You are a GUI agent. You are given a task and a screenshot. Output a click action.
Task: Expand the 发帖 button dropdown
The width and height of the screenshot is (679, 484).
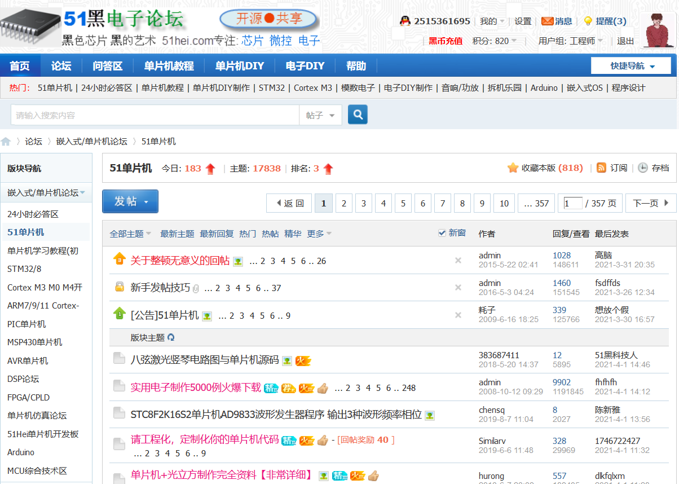(146, 201)
